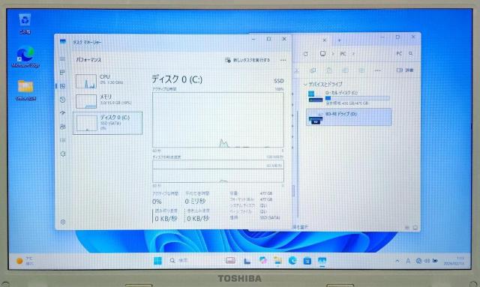Select BD-RE ドライブ (D:) drive
Screen dimensions: 480x287
click(x=349, y=117)
